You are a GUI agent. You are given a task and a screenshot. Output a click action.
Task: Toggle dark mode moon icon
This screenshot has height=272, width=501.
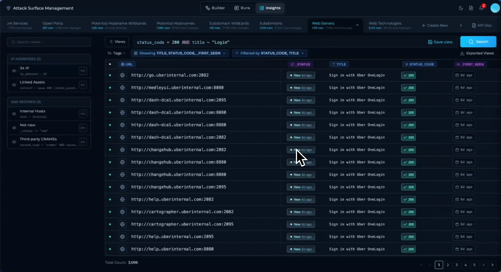pos(461,8)
